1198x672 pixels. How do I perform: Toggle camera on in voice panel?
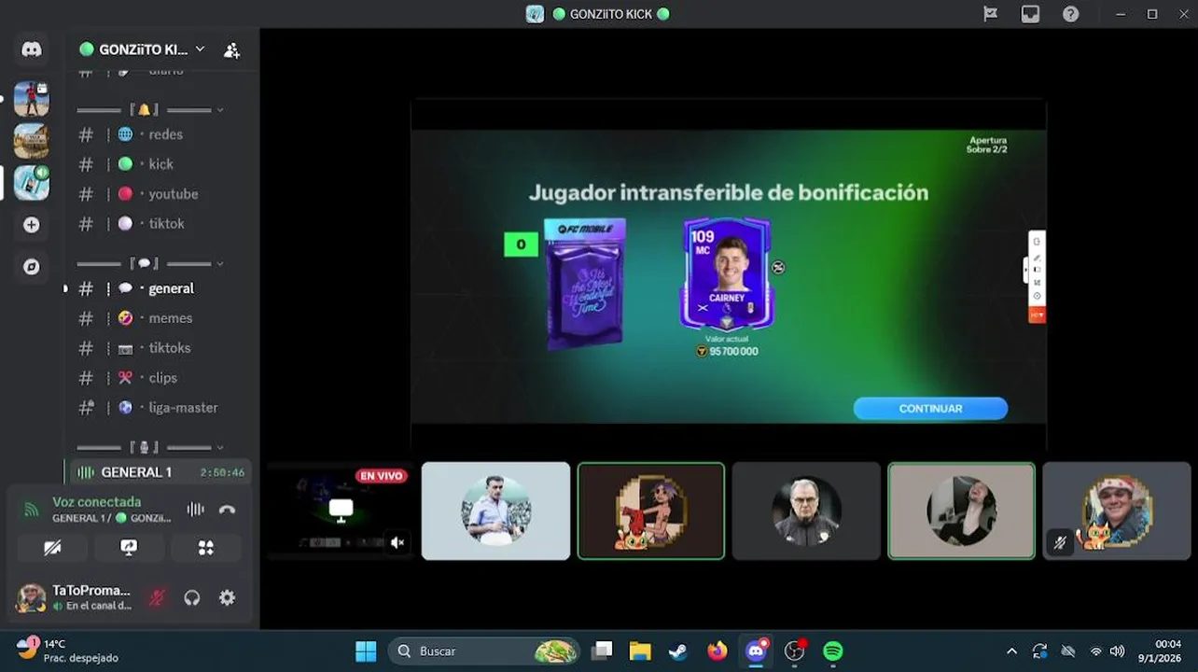pos(52,548)
